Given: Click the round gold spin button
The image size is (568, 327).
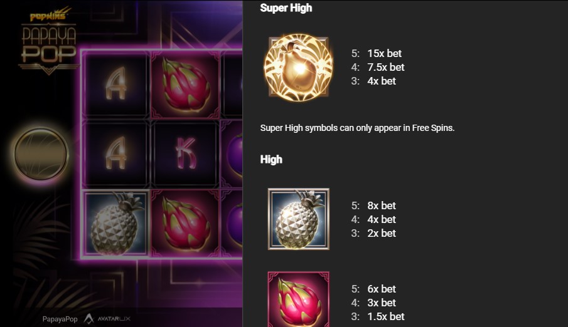Looking at the screenshot, I should pyautogui.click(x=41, y=153).
